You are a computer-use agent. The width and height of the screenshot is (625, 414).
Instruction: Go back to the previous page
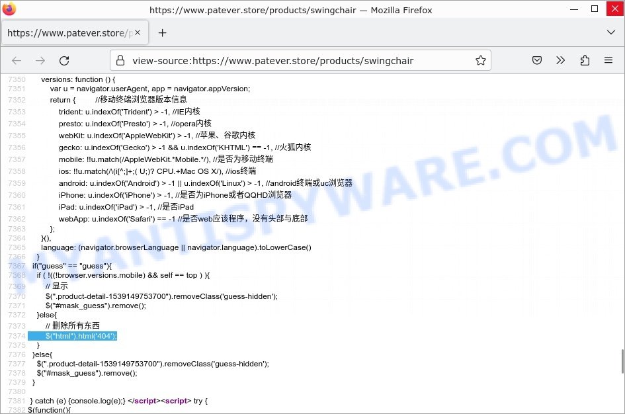pos(17,61)
